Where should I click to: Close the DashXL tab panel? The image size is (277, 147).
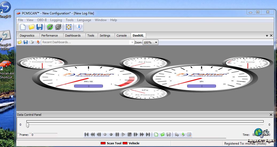coord(271,36)
